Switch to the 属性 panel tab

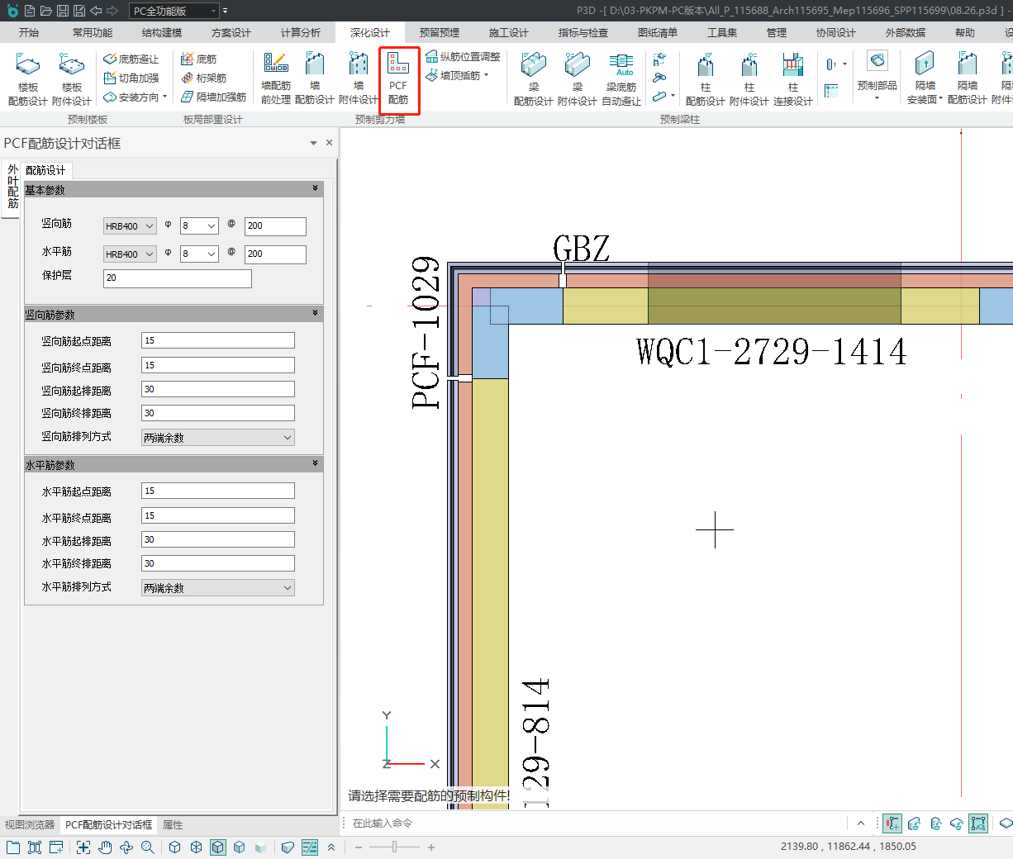pos(173,824)
